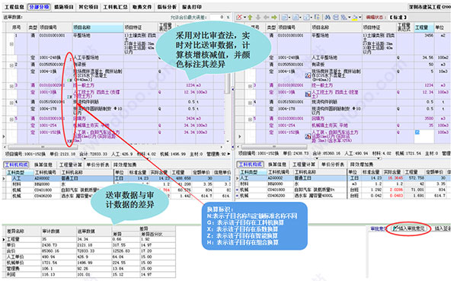Select 单价分析表 tab in left lower panel
Viewport: 457px width, 281px height.
pos(98,164)
